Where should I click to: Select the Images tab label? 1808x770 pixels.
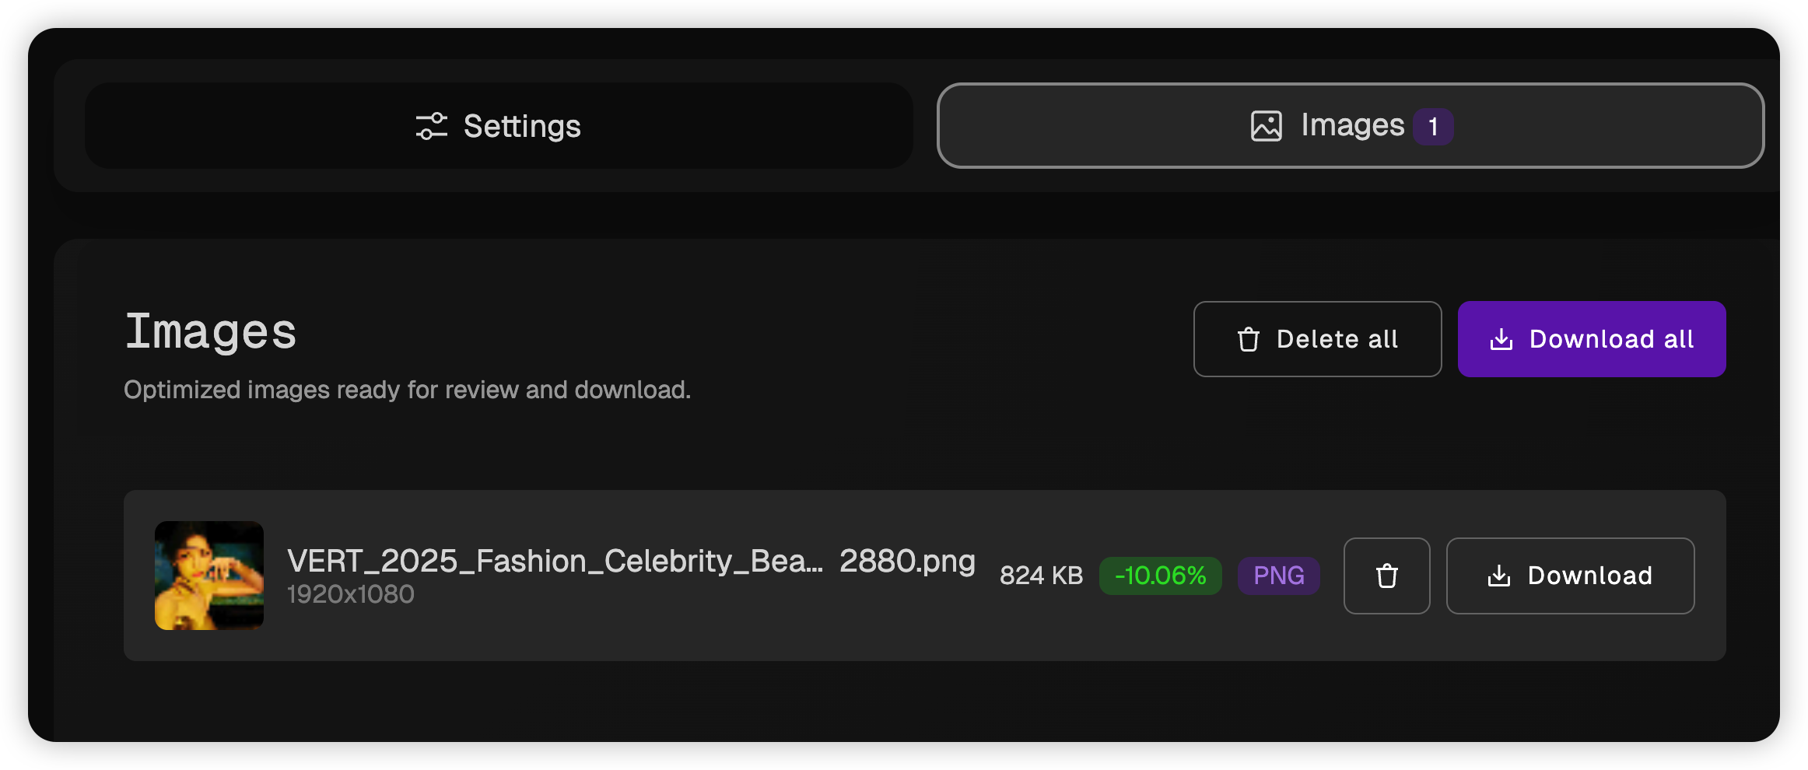coord(1352,125)
